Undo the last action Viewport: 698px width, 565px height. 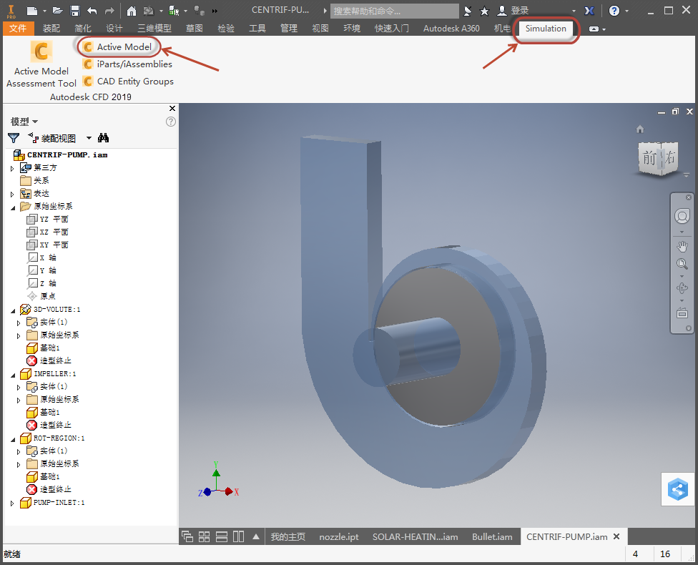[92, 11]
